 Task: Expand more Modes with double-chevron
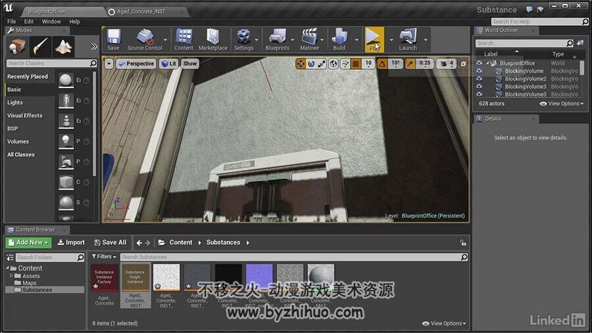[x=94, y=47]
